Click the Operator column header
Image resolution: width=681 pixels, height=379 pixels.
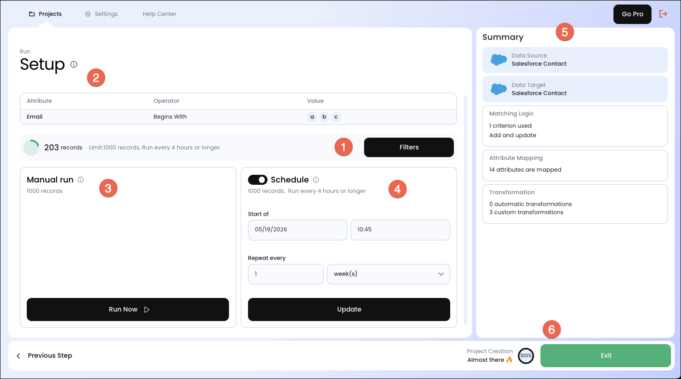point(166,101)
